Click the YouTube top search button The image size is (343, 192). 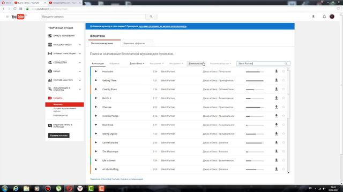(x=151, y=17)
